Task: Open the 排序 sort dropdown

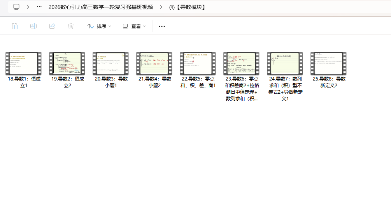Action: [99, 26]
